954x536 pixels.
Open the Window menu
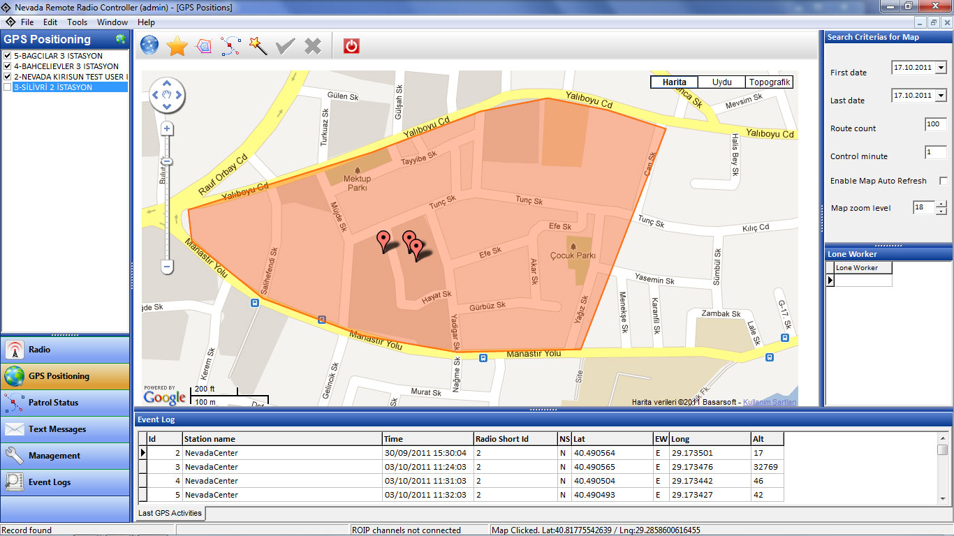[112, 22]
